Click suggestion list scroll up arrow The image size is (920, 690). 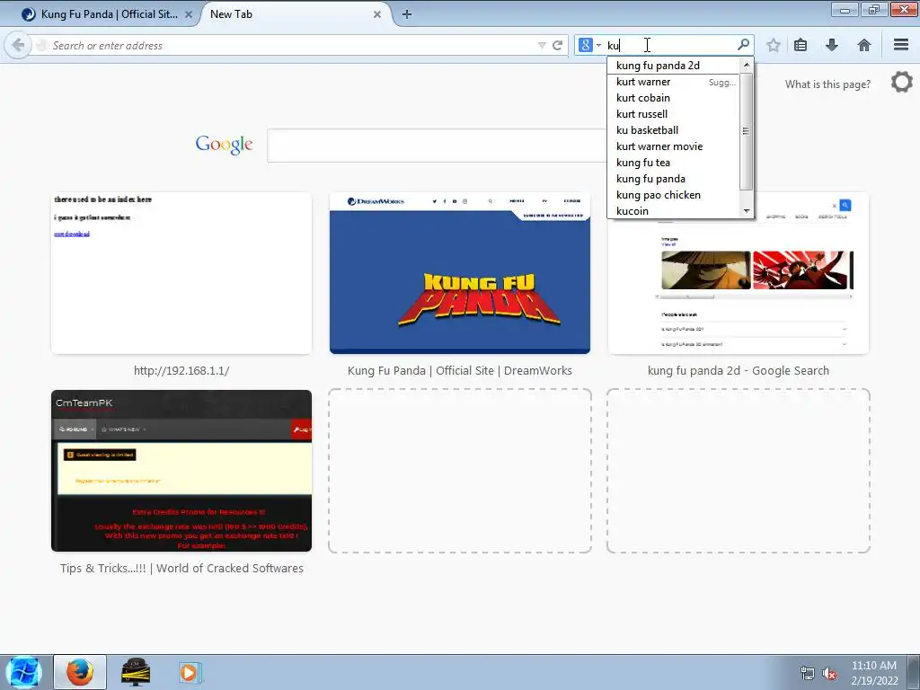coord(747,65)
